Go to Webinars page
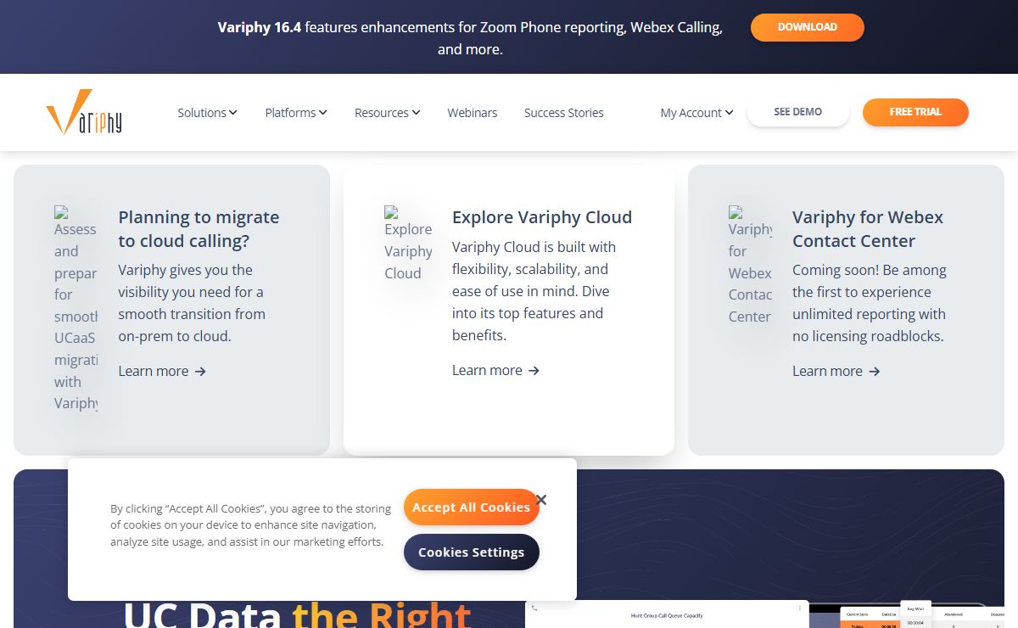Image resolution: width=1018 pixels, height=628 pixels. coord(473,112)
